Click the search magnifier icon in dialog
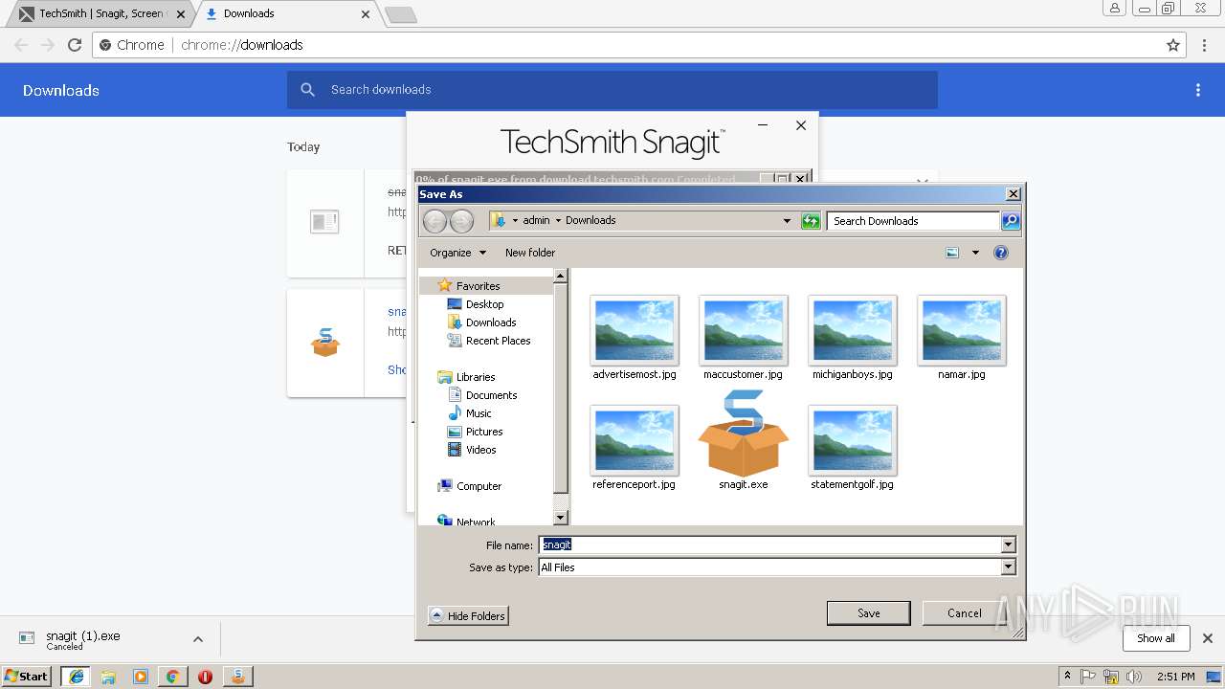 coord(1011,221)
